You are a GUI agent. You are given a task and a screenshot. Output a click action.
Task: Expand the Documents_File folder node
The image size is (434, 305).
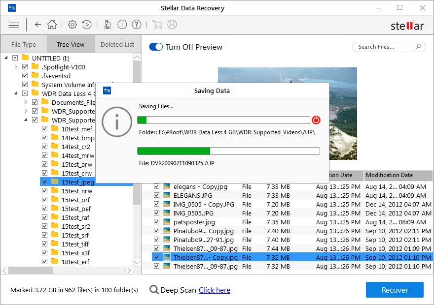click(26, 102)
